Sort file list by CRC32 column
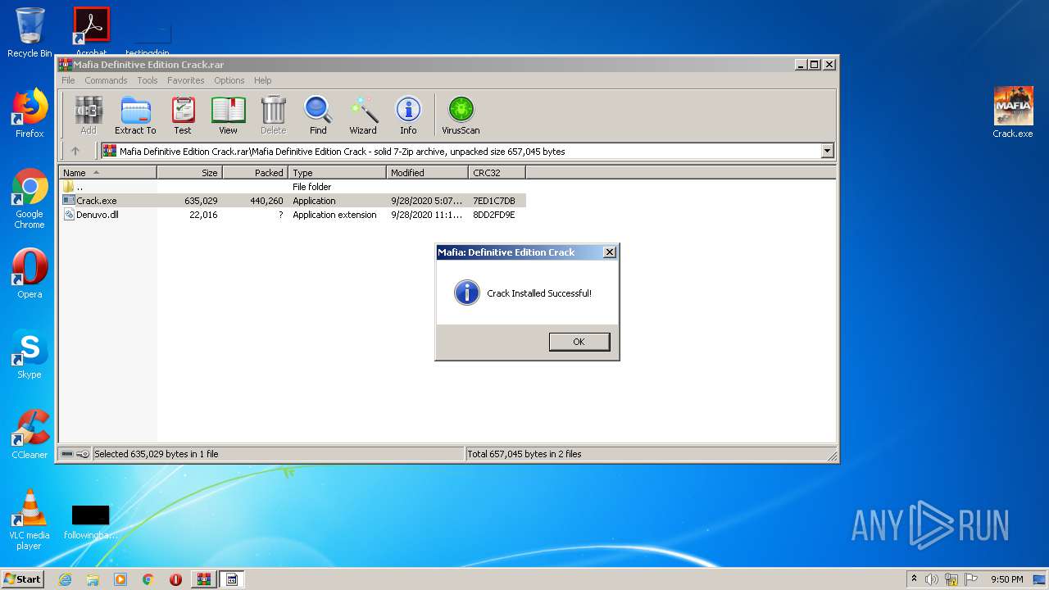 (497, 172)
